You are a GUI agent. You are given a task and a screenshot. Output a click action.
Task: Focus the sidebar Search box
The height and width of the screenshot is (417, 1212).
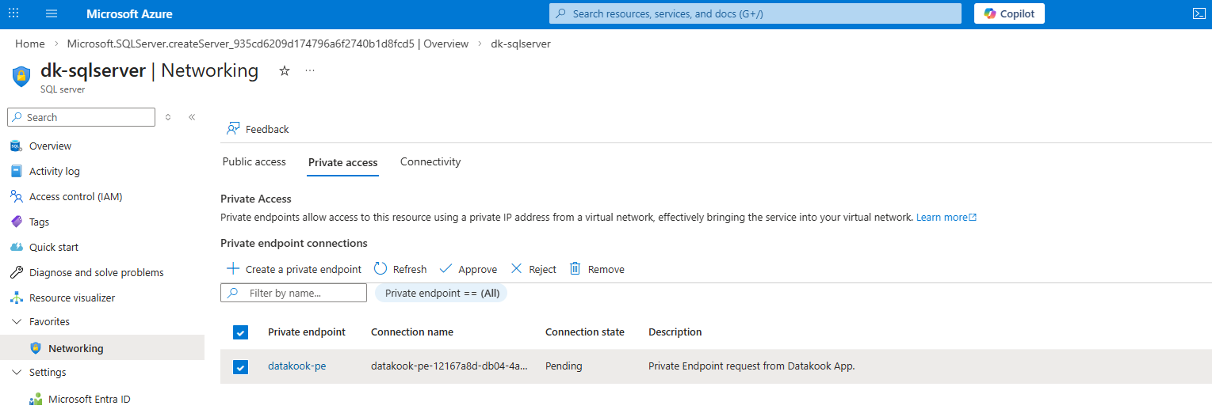pos(82,117)
